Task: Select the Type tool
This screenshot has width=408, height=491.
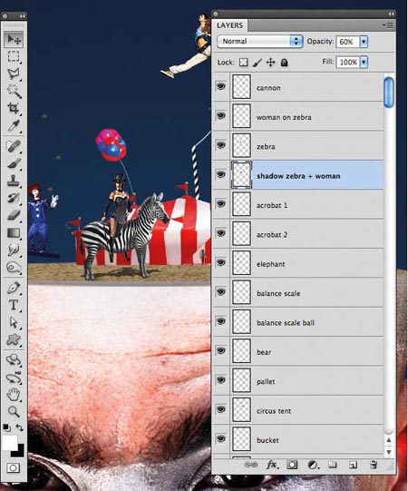Action: click(14, 305)
